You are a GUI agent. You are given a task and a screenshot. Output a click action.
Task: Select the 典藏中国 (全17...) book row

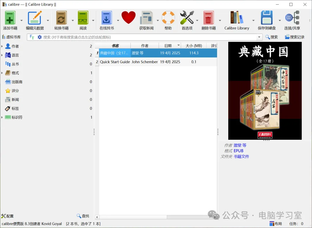156,53
